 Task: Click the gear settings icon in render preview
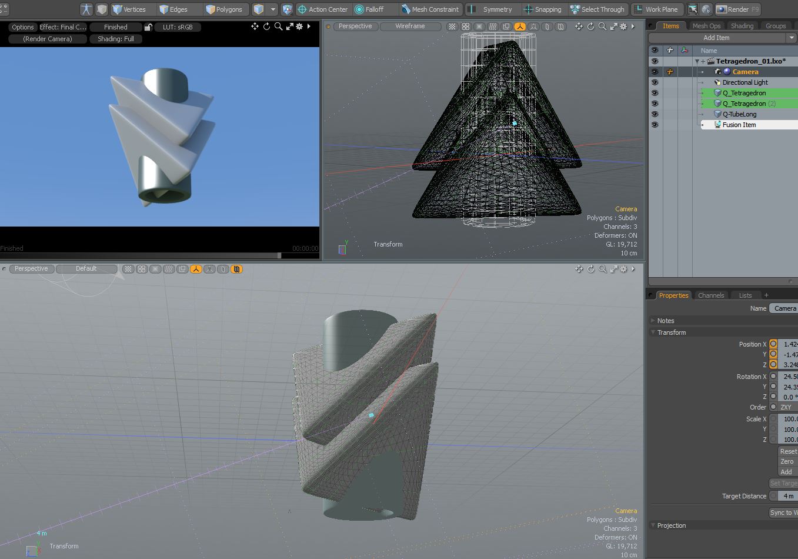299,26
